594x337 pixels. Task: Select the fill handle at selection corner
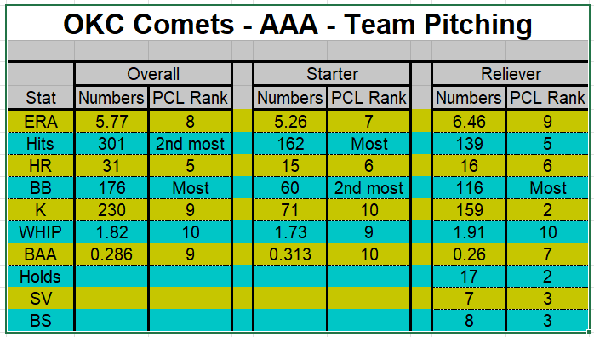tap(589, 332)
